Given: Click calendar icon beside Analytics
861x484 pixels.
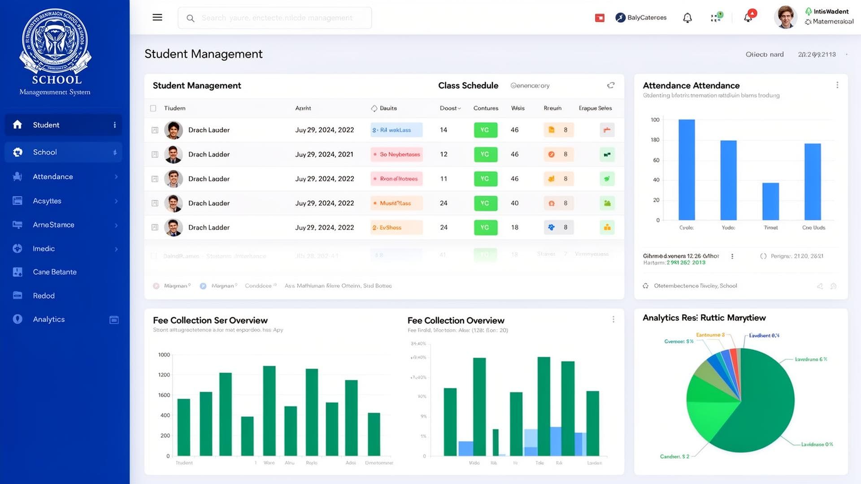Looking at the screenshot, I should pyautogui.click(x=114, y=320).
